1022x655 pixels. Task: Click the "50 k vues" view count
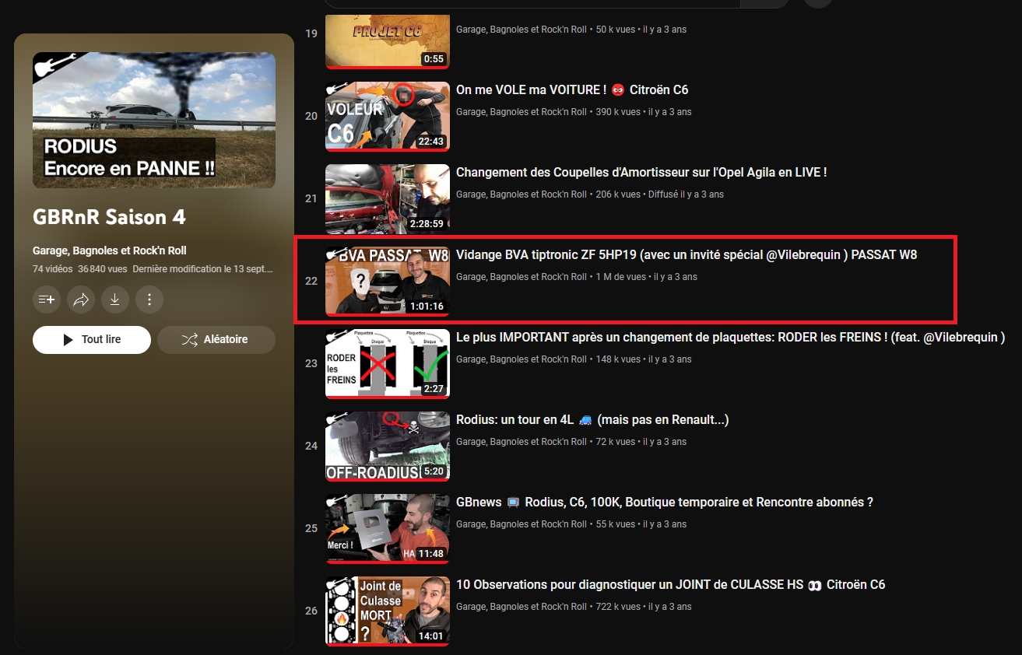(x=616, y=30)
